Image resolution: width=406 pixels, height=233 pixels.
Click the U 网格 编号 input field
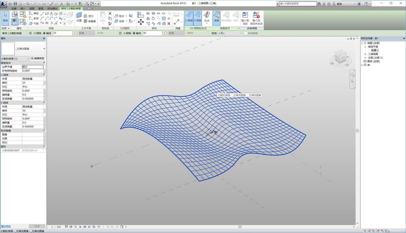pos(62,33)
